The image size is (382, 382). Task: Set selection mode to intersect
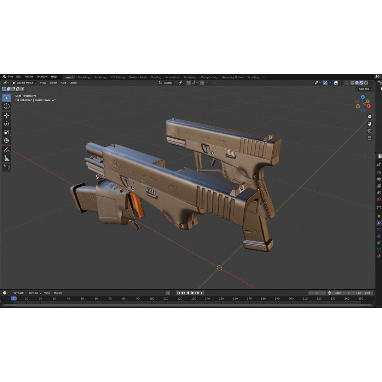click(22, 89)
